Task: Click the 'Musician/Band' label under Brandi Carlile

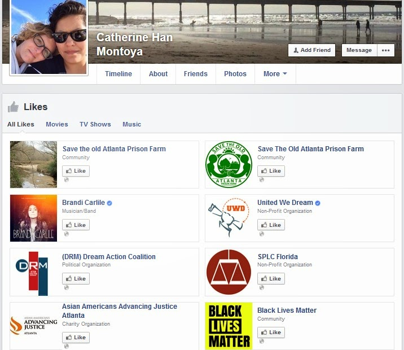Action: 79,211
